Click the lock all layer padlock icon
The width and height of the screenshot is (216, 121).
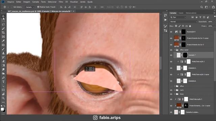click(x=190, y=26)
